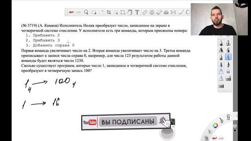
Task: Click the text '2. Прибавить 3'
Action: (43, 40)
